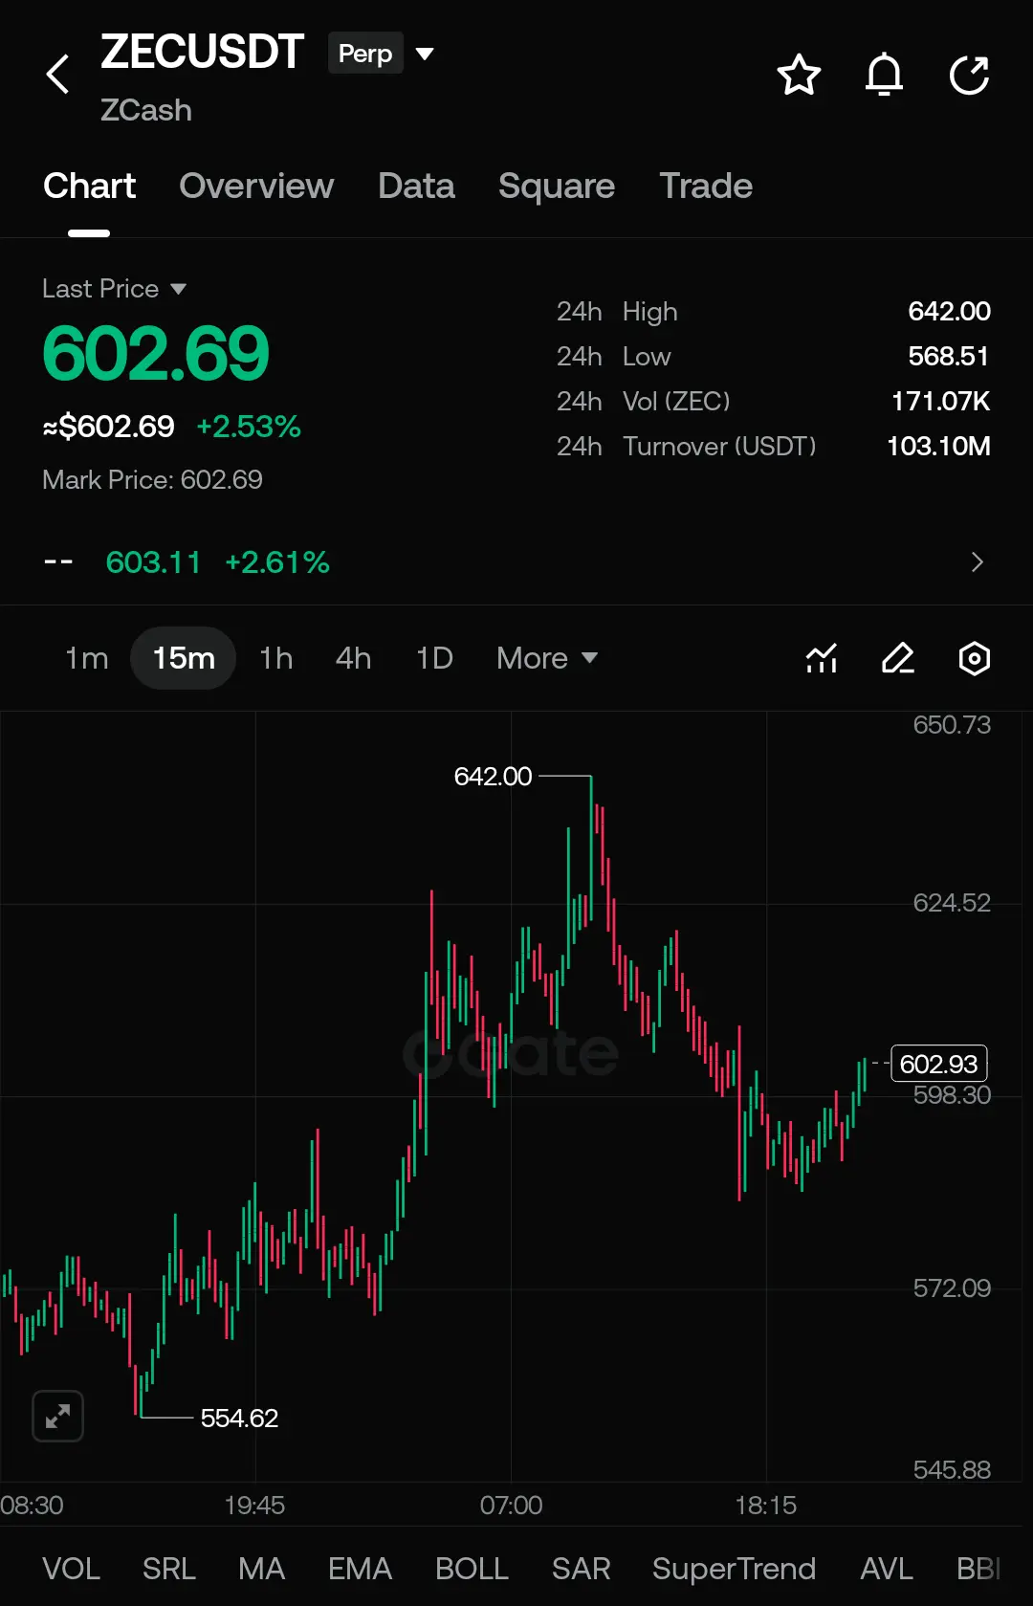Enable the SuperTrend indicator
Viewport: 1033px width, 1606px height.
click(735, 1569)
